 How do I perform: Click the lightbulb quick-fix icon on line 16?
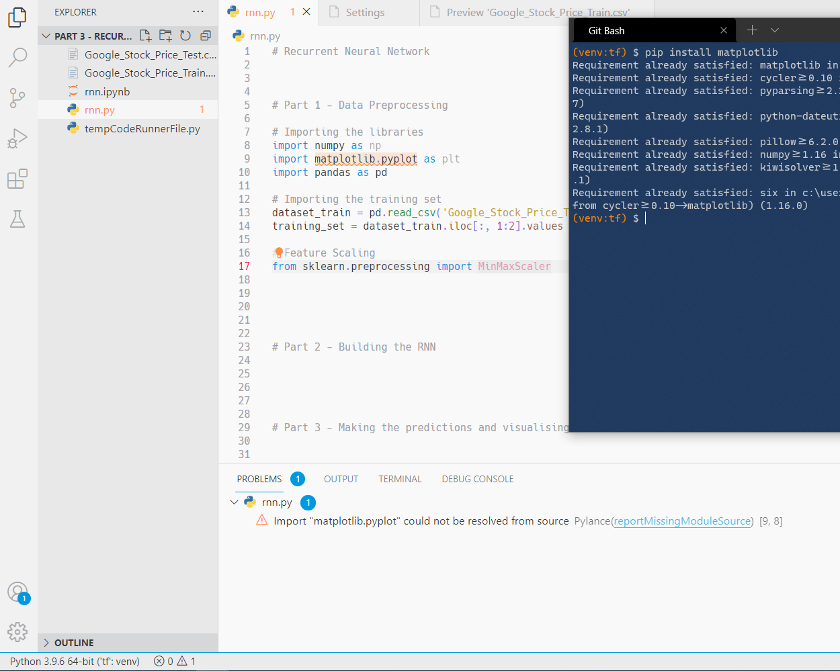coord(278,253)
